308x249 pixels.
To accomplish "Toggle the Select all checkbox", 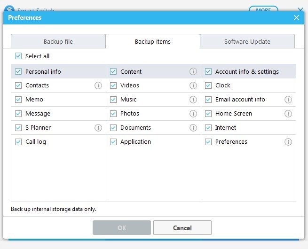I will coord(18,56).
